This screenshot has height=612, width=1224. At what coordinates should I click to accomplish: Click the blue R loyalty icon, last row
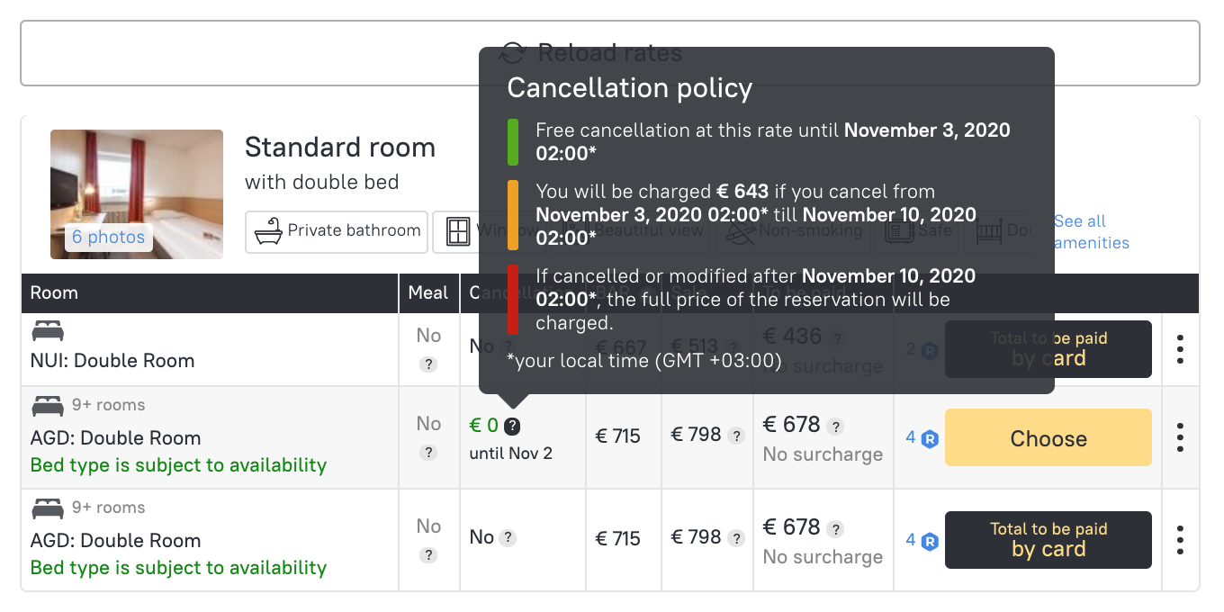[x=930, y=542]
